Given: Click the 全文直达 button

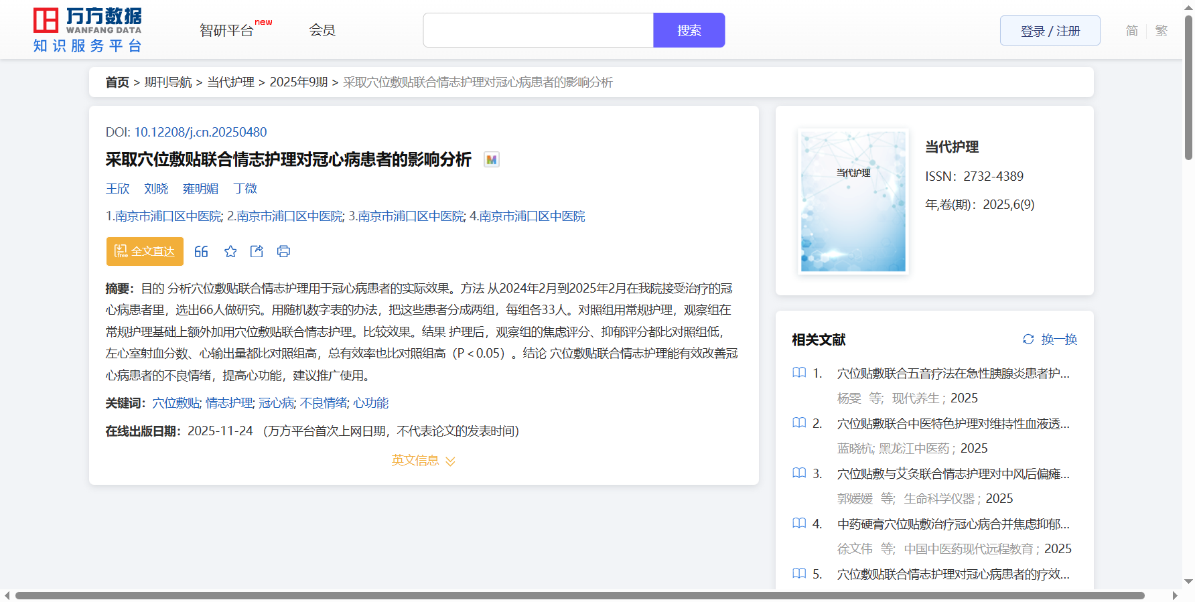Looking at the screenshot, I should click(145, 252).
